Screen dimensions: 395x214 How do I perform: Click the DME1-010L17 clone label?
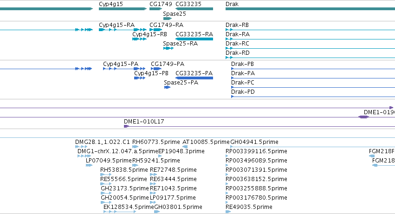coord(144,122)
